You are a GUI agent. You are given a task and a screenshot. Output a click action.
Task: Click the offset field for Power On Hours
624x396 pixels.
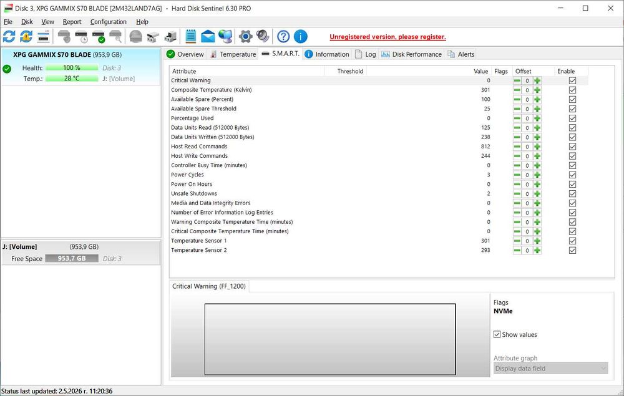tap(527, 185)
